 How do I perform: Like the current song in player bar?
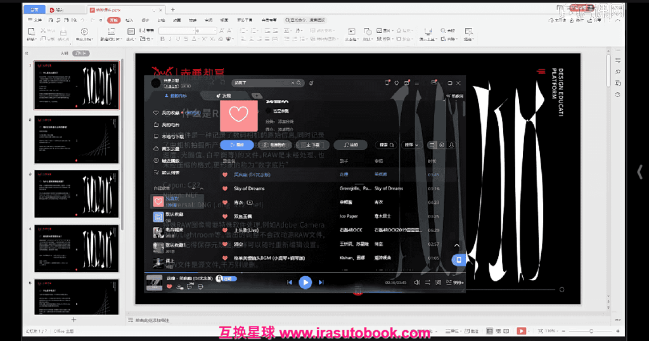pos(169,286)
